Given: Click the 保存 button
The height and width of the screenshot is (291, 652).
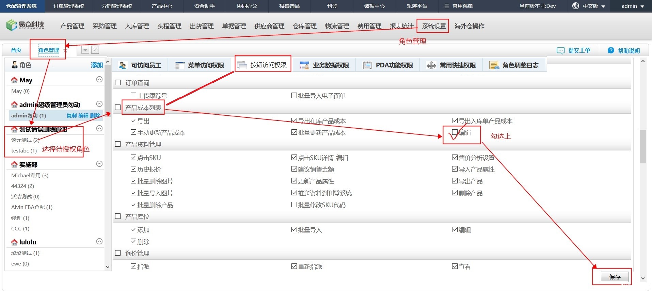Looking at the screenshot, I should point(615,277).
